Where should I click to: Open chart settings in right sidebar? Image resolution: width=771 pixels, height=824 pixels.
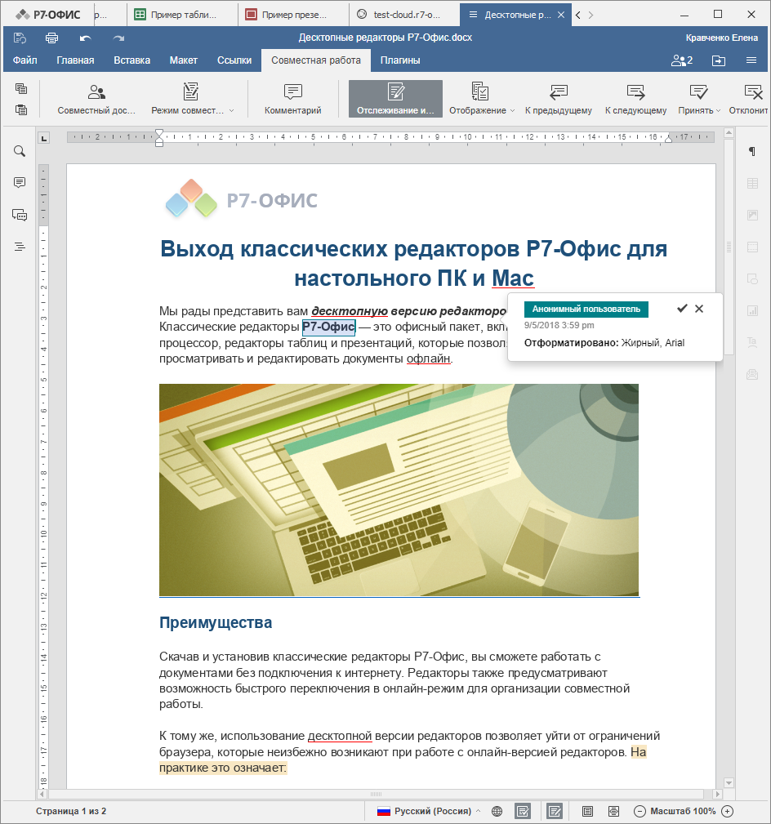click(752, 310)
